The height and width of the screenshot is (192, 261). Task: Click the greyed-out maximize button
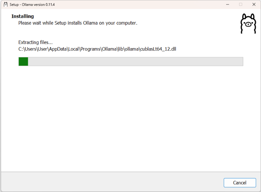tap(240, 5)
